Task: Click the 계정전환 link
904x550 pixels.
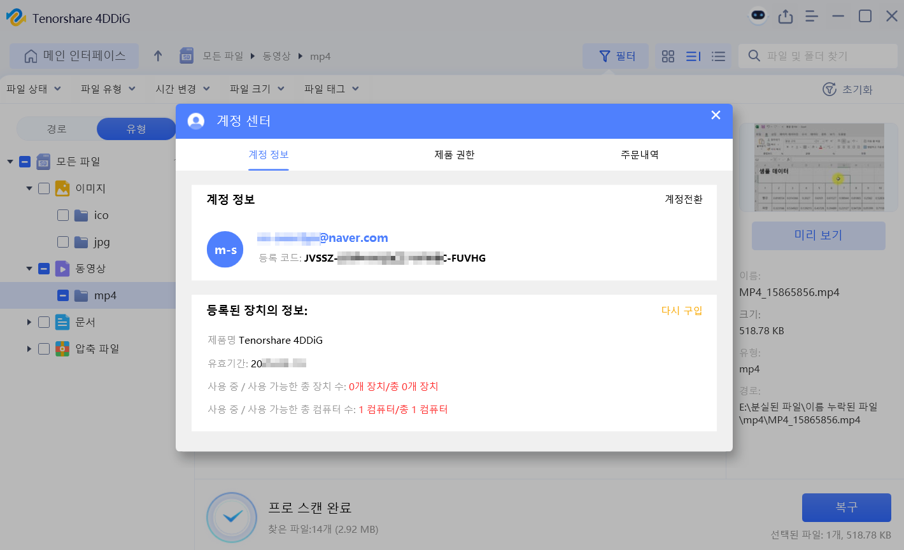Action: (684, 199)
